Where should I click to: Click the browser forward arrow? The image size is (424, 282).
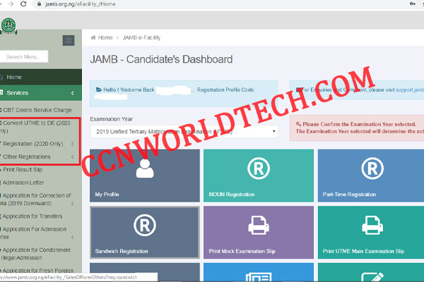click(11, 4)
